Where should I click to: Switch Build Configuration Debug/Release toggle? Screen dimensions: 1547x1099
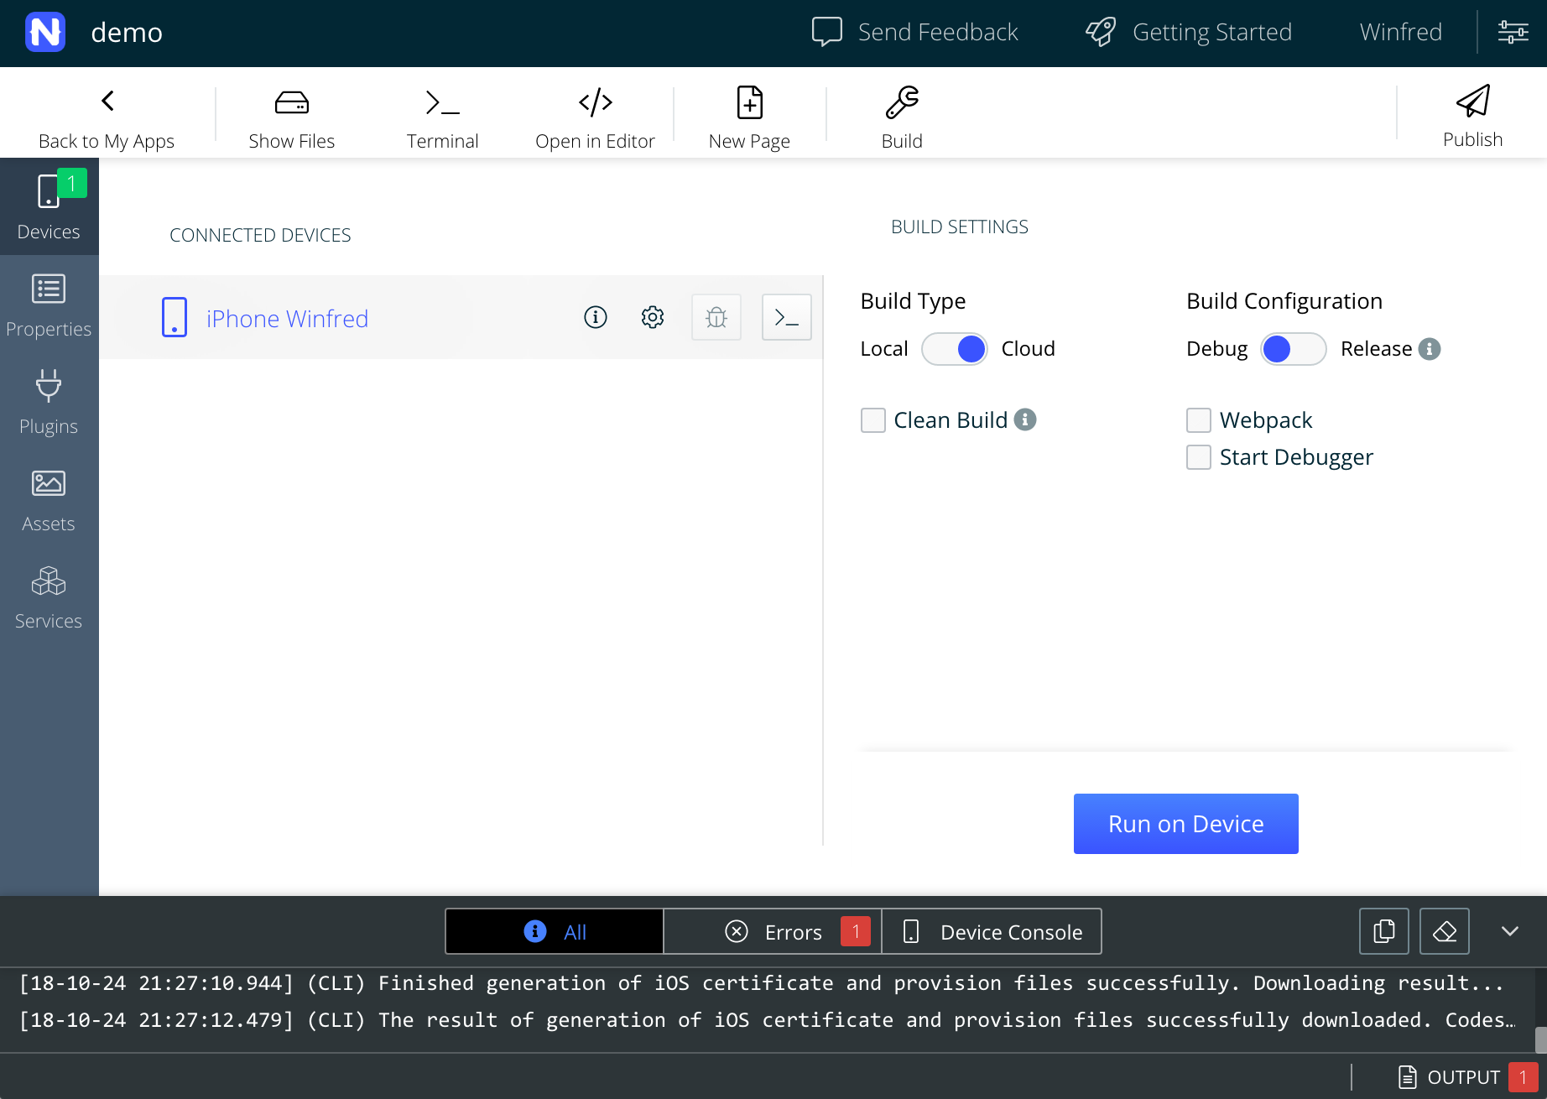(x=1293, y=349)
